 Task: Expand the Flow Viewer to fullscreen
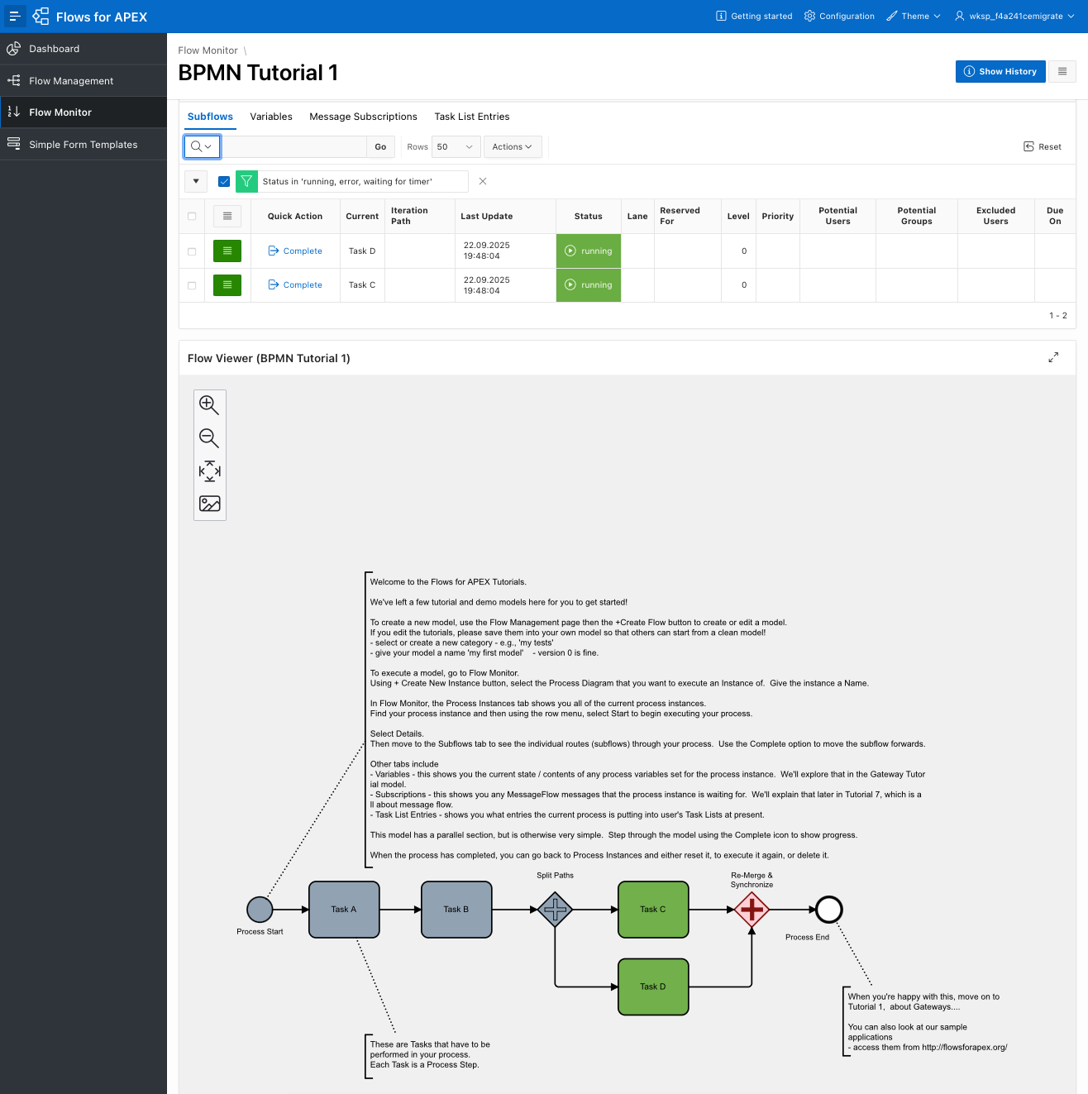click(1053, 357)
